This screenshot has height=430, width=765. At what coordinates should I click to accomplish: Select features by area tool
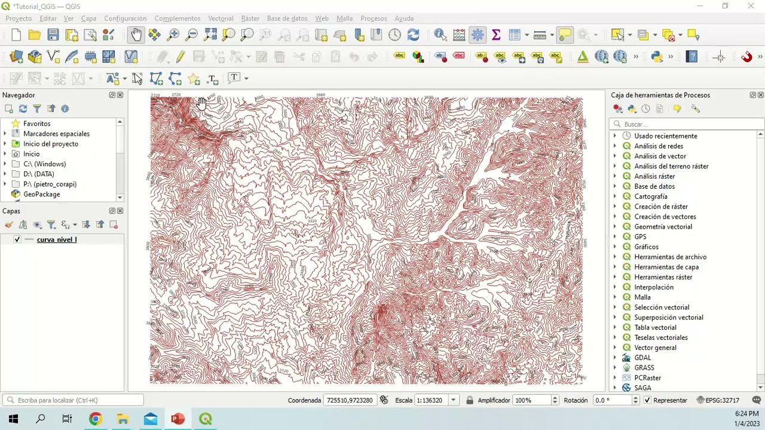pos(617,35)
